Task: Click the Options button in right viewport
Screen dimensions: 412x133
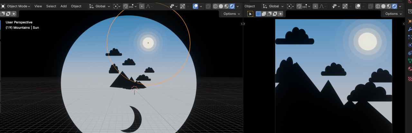Action: pyautogui.click(x=393, y=14)
